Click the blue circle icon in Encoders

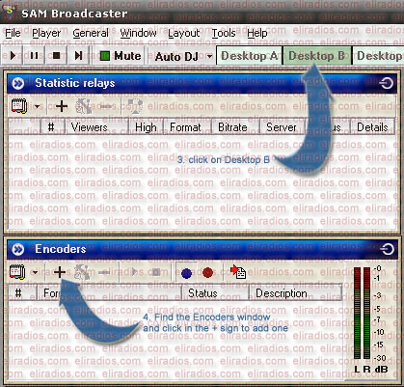187,273
